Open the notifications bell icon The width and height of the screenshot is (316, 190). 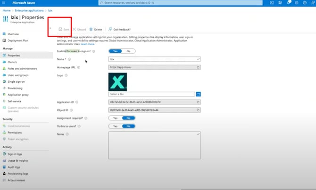(289, 3)
